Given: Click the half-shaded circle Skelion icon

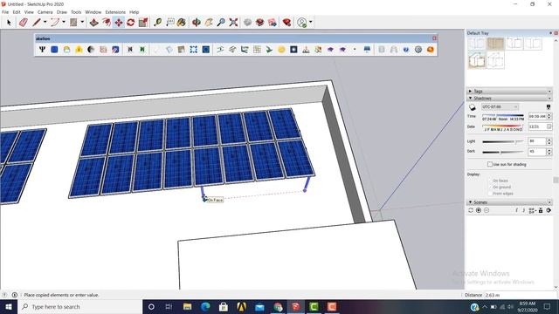Looking at the screenshot, I should point(91,50).
